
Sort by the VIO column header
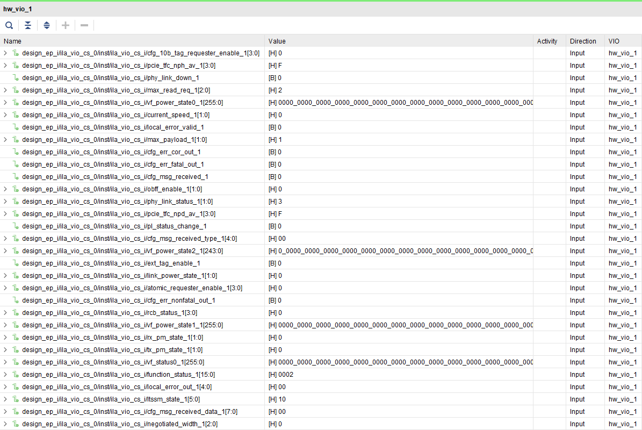pyautogui.click(x=623, y=41)
